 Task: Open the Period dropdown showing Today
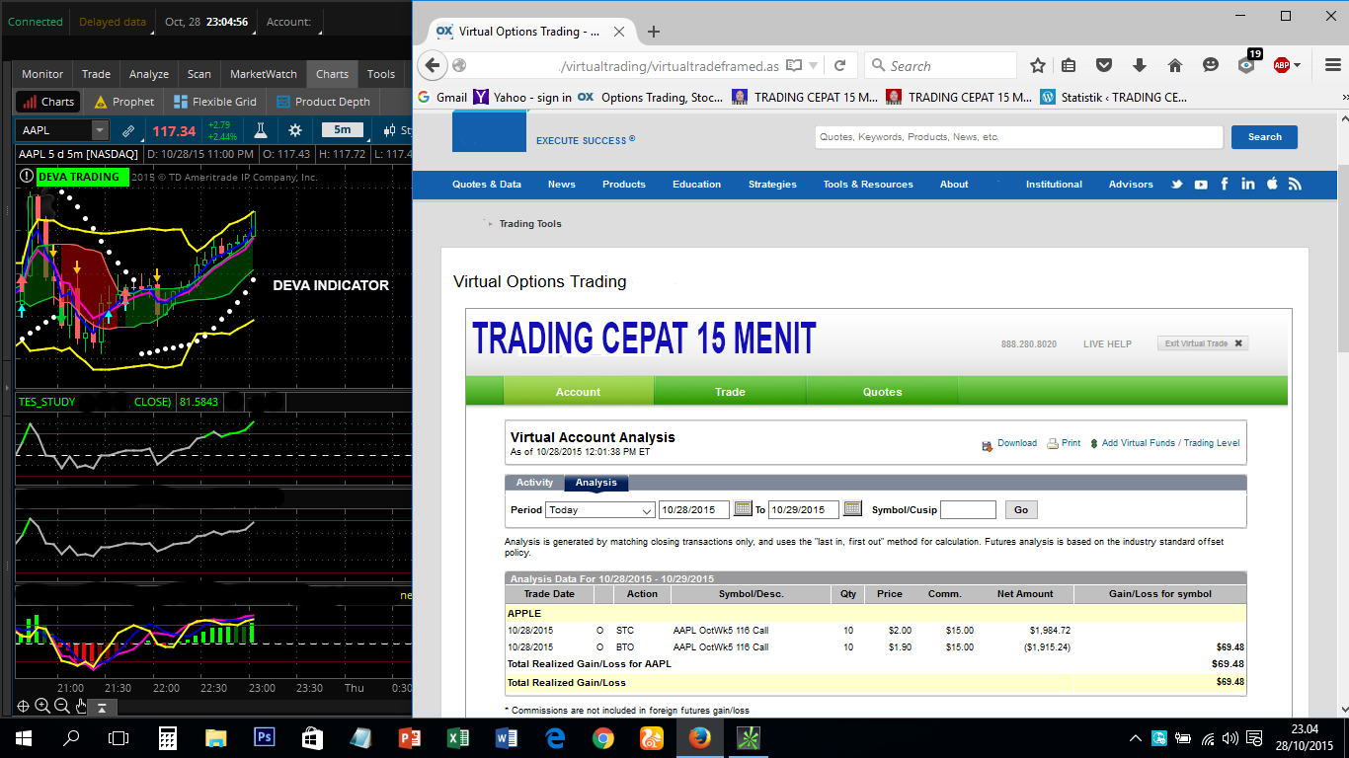(x=600, y=510)
